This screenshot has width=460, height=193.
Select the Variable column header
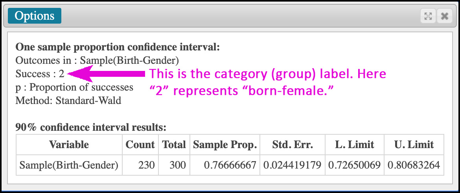click(69, 145)
